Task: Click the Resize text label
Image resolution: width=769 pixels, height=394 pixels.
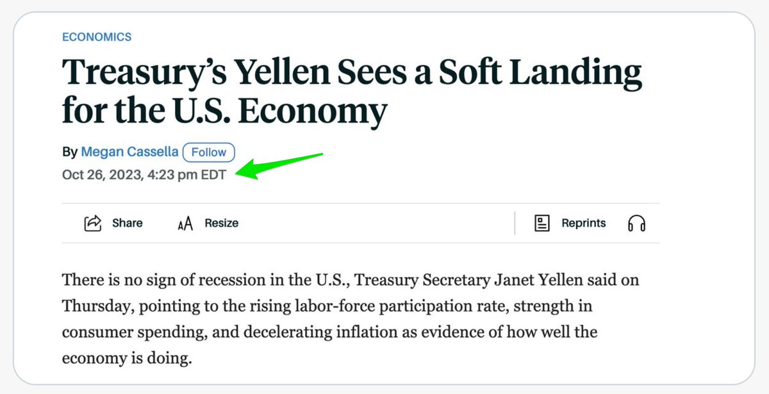Action: click(x=222, y=223)
